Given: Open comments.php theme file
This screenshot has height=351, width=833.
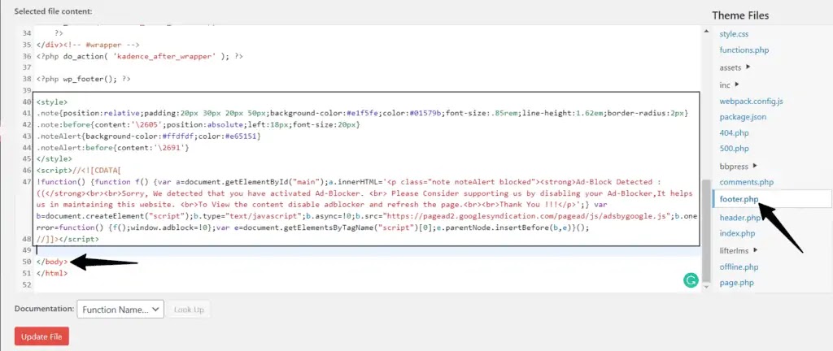Looking at the screenshot, I should 747,182.
